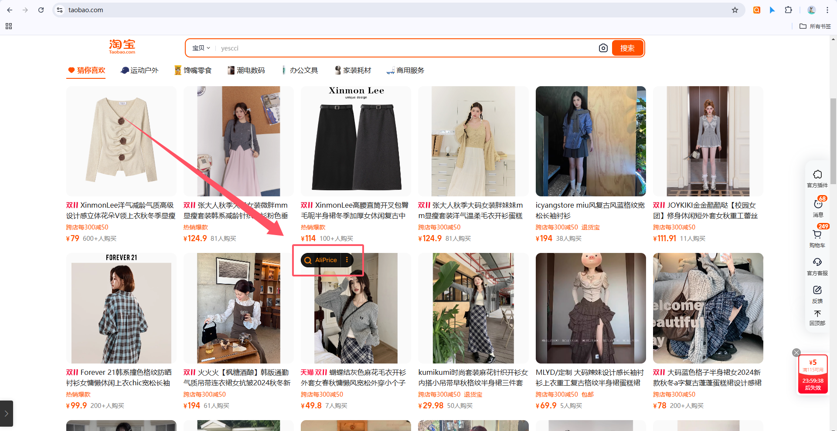Click the Taobao logo

click(122, 47)
